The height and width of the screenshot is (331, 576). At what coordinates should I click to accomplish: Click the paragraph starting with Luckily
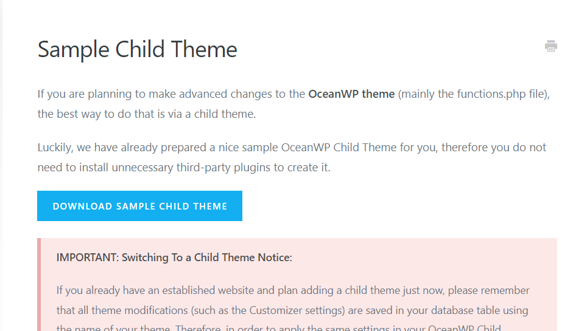(292, 157)
